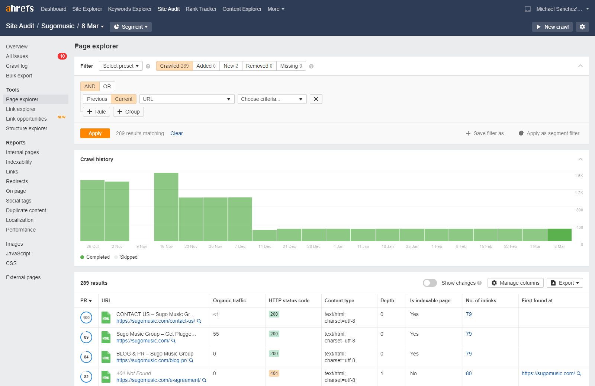The width and height of the screenshot is (595, 386).
Task: Open Content Explorer
Action: pos(242,9)
